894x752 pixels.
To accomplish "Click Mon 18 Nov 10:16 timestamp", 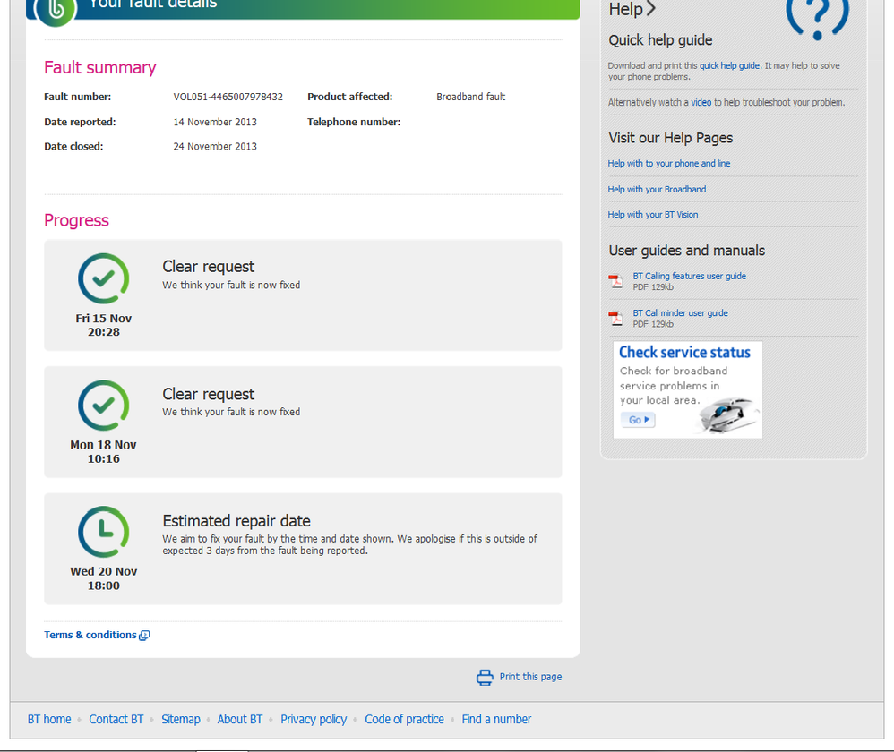I will [104, 452].
